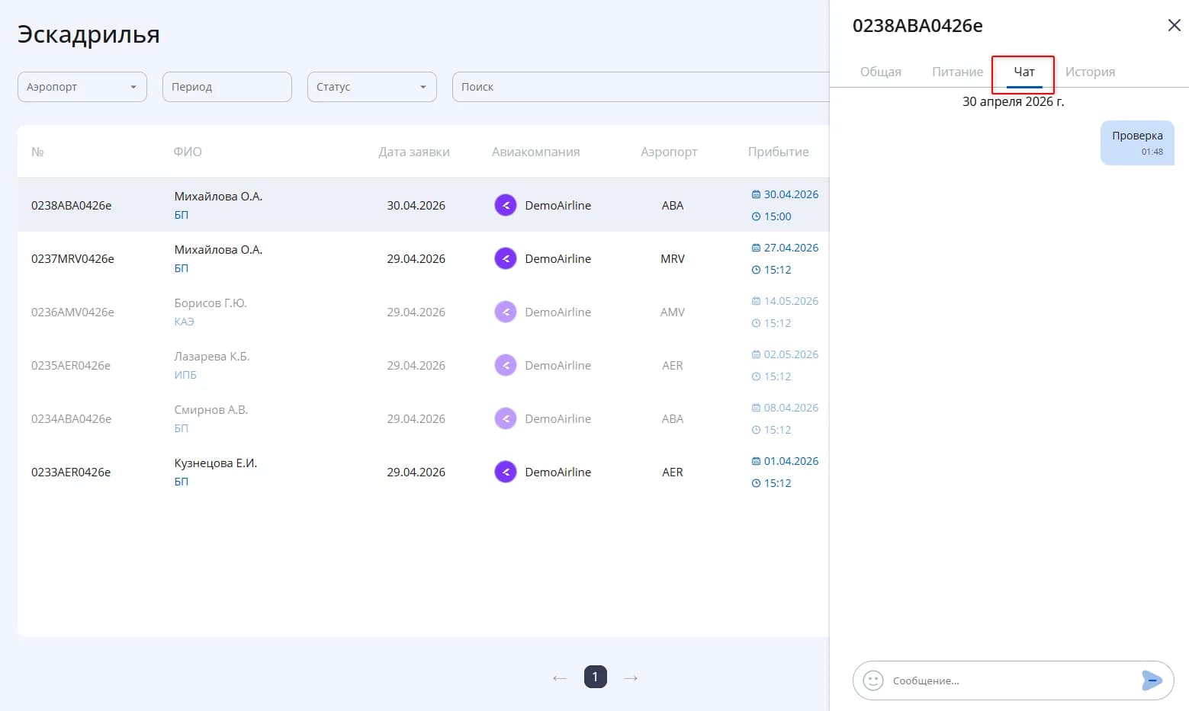Viewport: 1189px width, 711px height.
Task: Open the История tab
Action: pos(1090,72)
